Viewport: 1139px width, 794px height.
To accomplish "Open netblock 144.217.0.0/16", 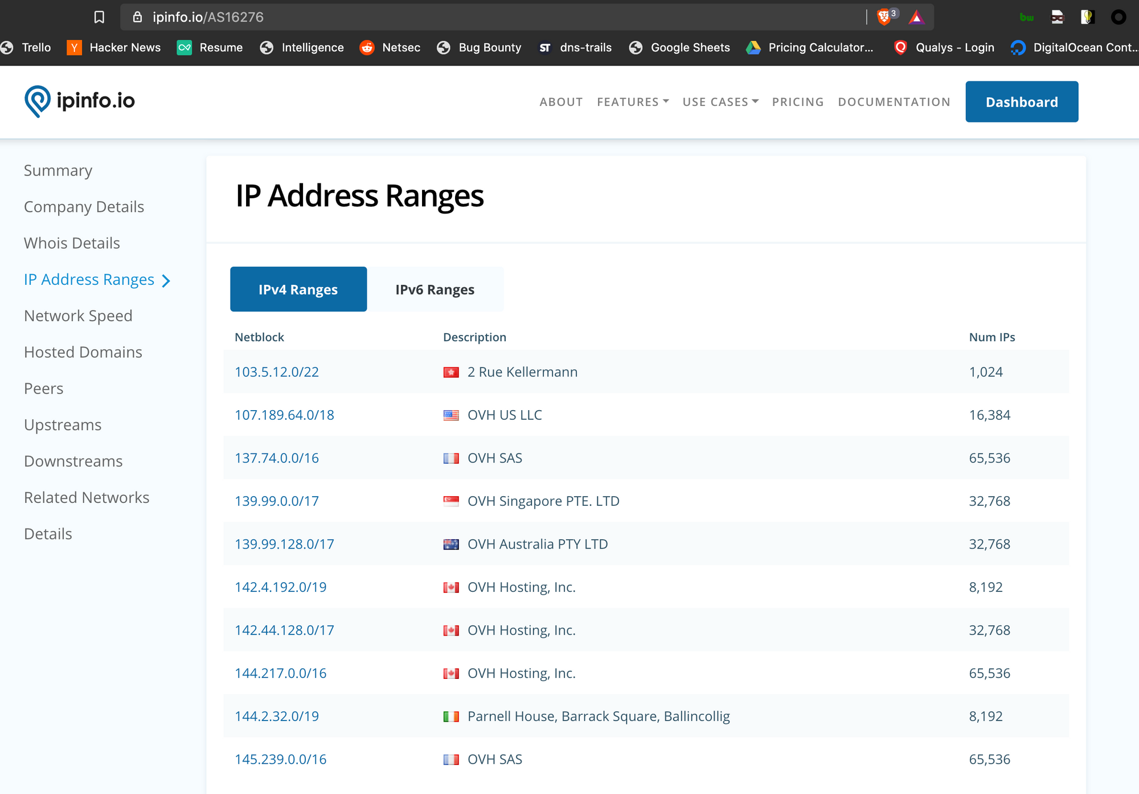I will pos(281,673).
